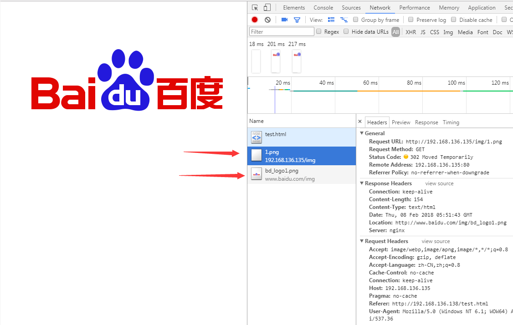Collapse the Request Headers section
The height and width of the screenshot is (325, 513).
click(362, 241)
